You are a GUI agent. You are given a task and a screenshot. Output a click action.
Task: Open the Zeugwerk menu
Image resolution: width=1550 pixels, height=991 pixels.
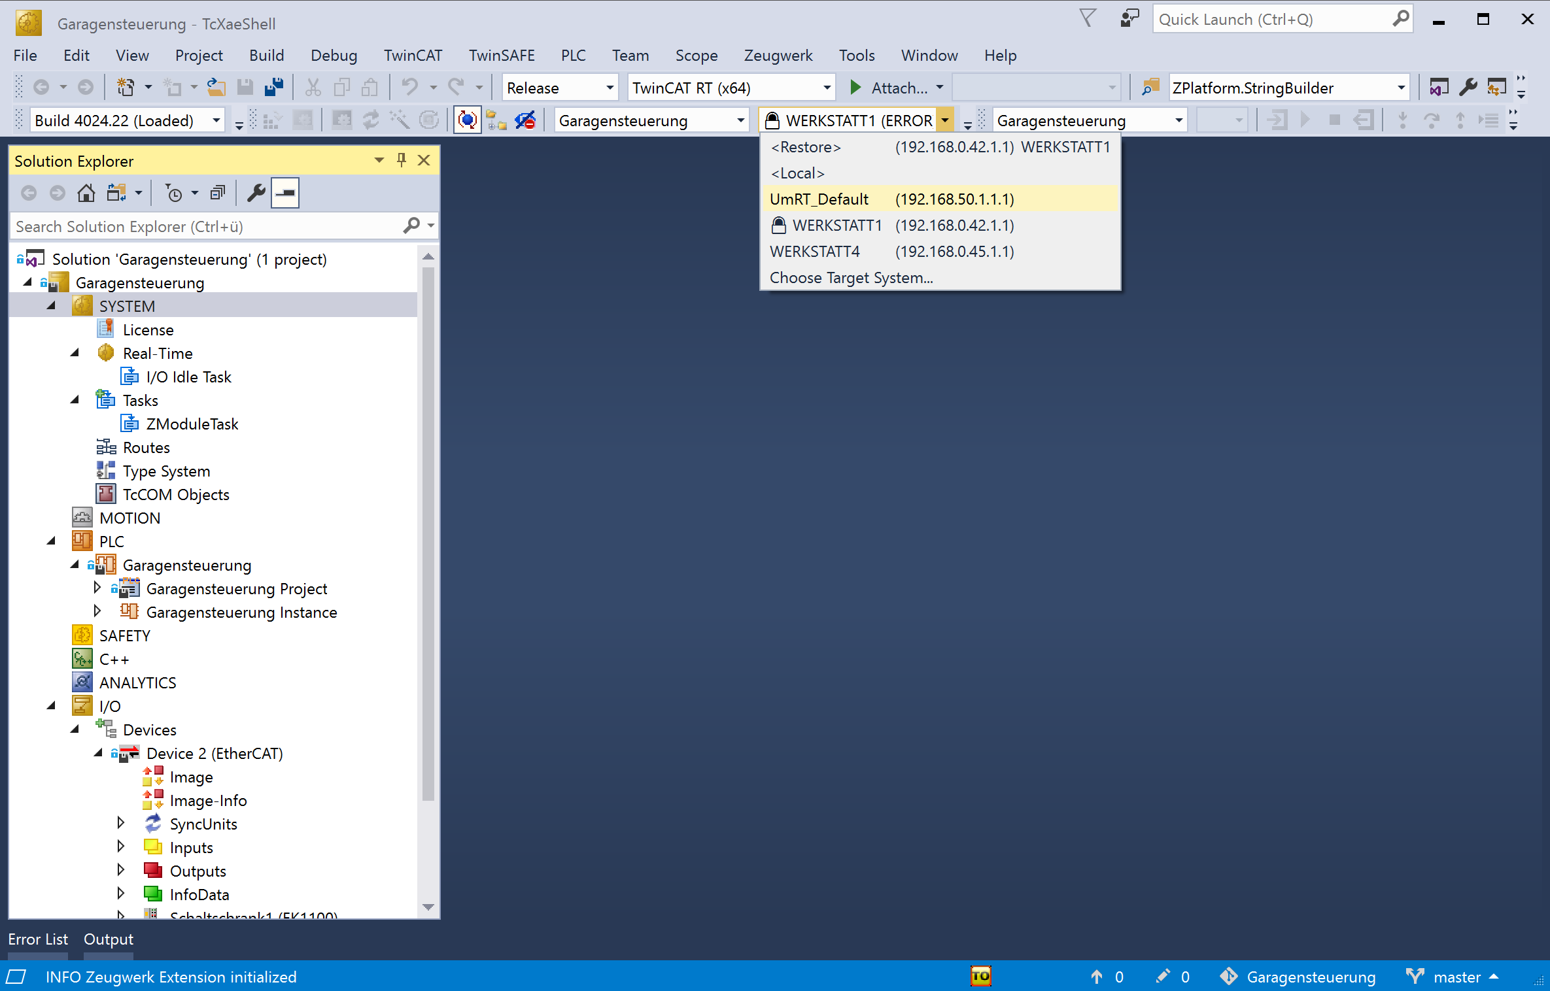click(x=778, y=56)
